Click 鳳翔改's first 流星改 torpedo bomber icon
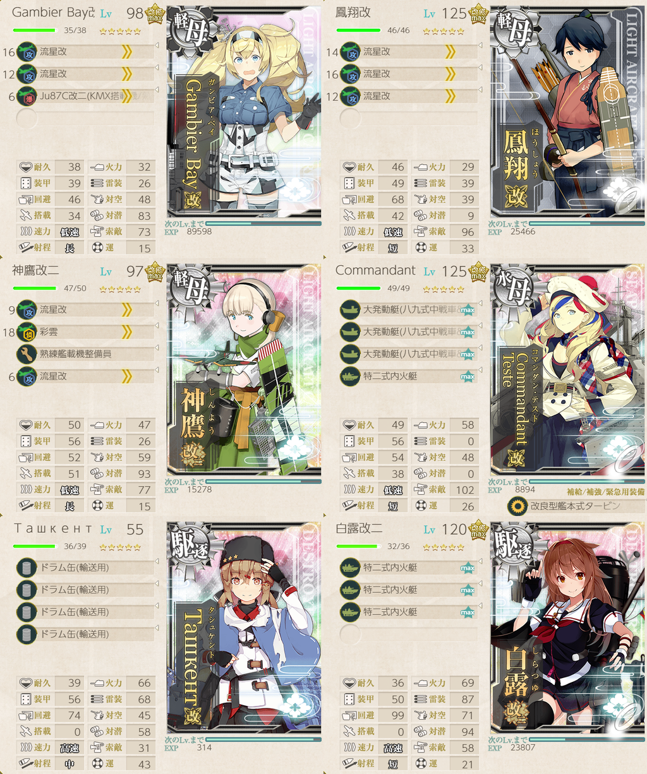This screenshot has height=774, width=647. [350, 52]
